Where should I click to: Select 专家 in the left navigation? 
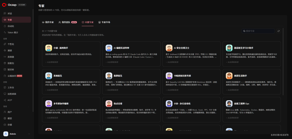pos(16,20)
